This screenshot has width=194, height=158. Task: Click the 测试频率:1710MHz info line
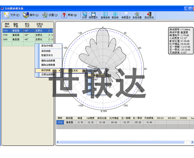click(180, 29)
